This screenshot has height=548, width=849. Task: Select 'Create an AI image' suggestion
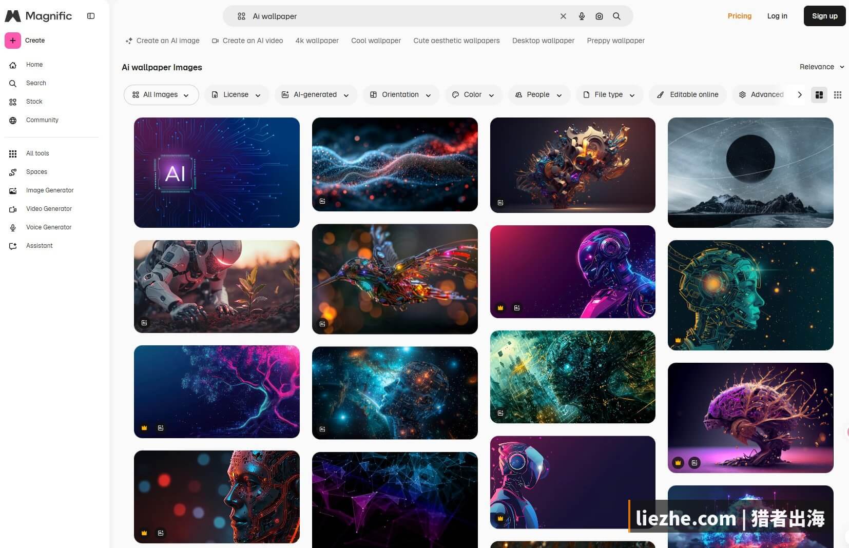pyautogui.click(x=162, y=41)
